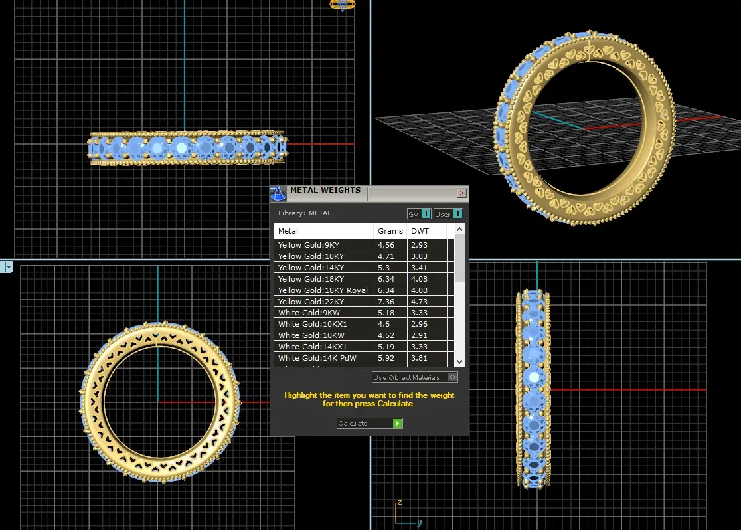The width and height of the screenshot is (741, 530).
Task: Select the White Gold:10KX1 row
Action: click(x=364, y=324)
